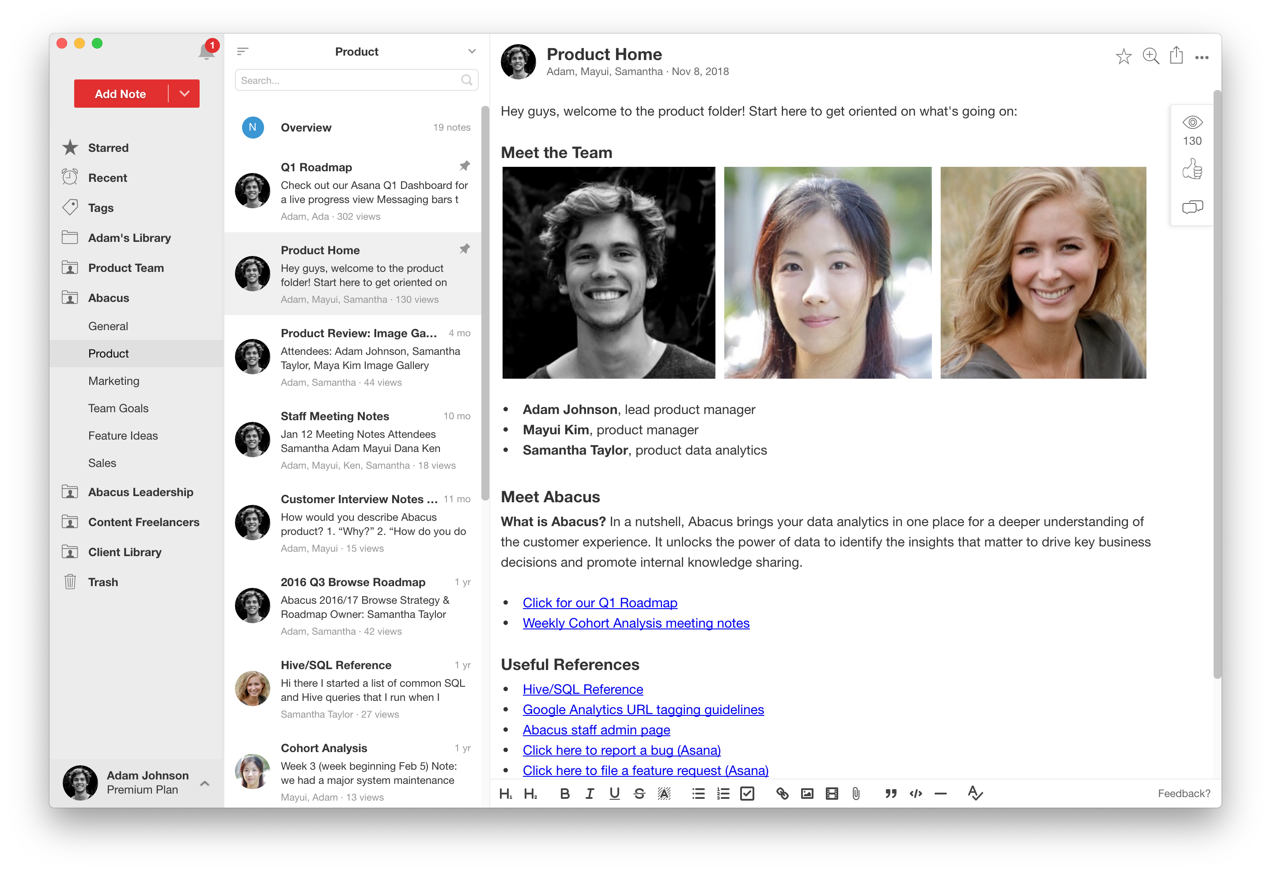
Task: Open Abacus staff admin page link
Action: 597,730
